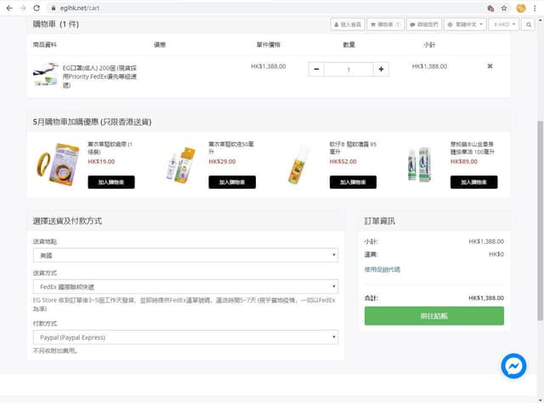Open the HKD currency menu
The height and width of the screenshot is (403, 544).
click(504, 25)
